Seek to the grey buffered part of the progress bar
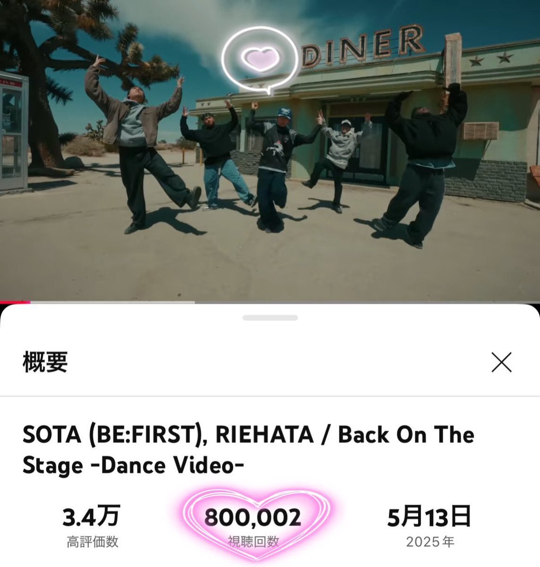 112,302
